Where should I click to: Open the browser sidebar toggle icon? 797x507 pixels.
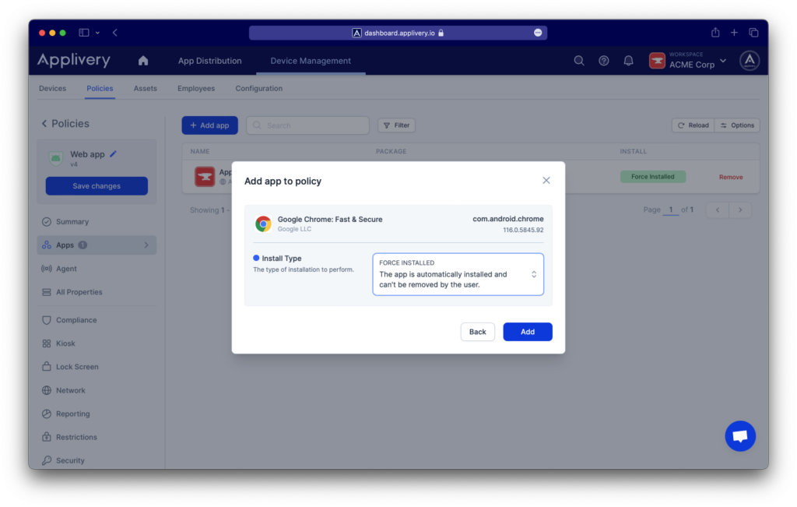pos(84,33)
